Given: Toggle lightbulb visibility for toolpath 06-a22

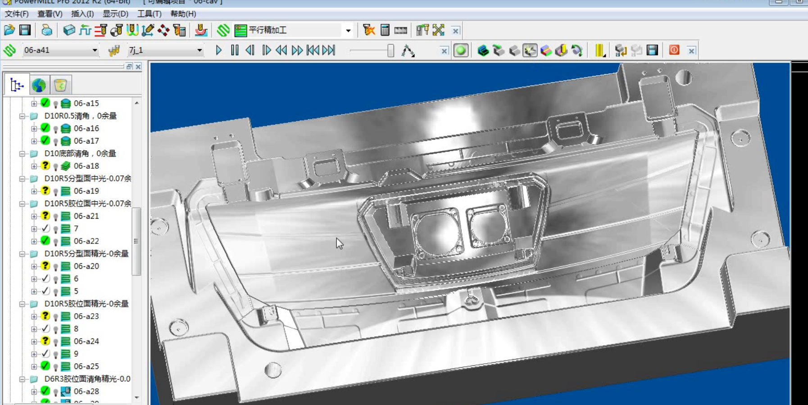Looking at the screenshot, I should [x=55, y=242].
